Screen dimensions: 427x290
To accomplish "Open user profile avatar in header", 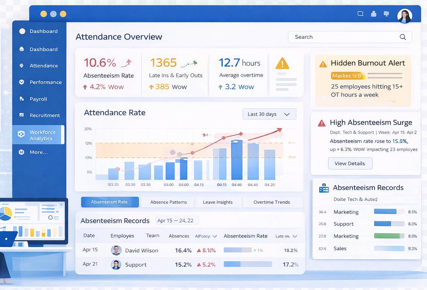I will pos(404,16).
